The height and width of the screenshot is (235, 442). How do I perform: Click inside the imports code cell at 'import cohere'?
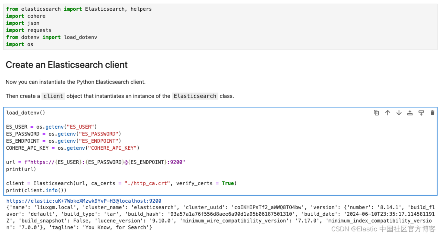[x=26, y=16]
